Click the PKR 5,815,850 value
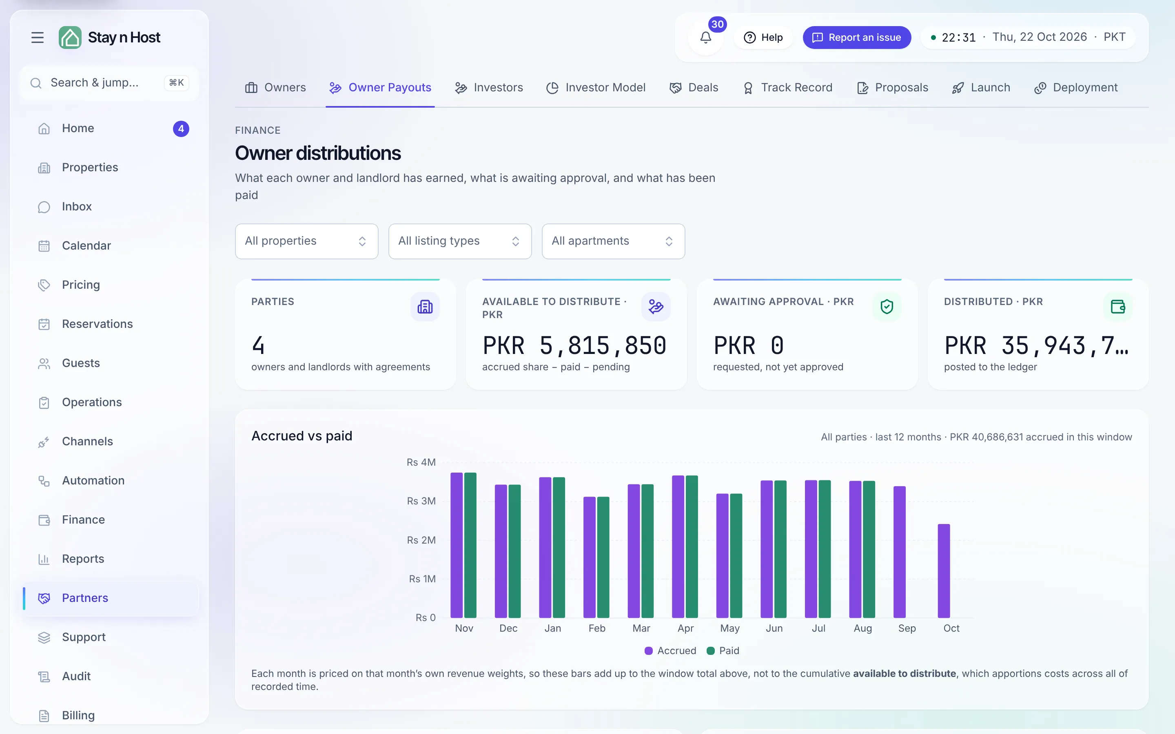This screenshot has height=734, width=1175. 574,346
